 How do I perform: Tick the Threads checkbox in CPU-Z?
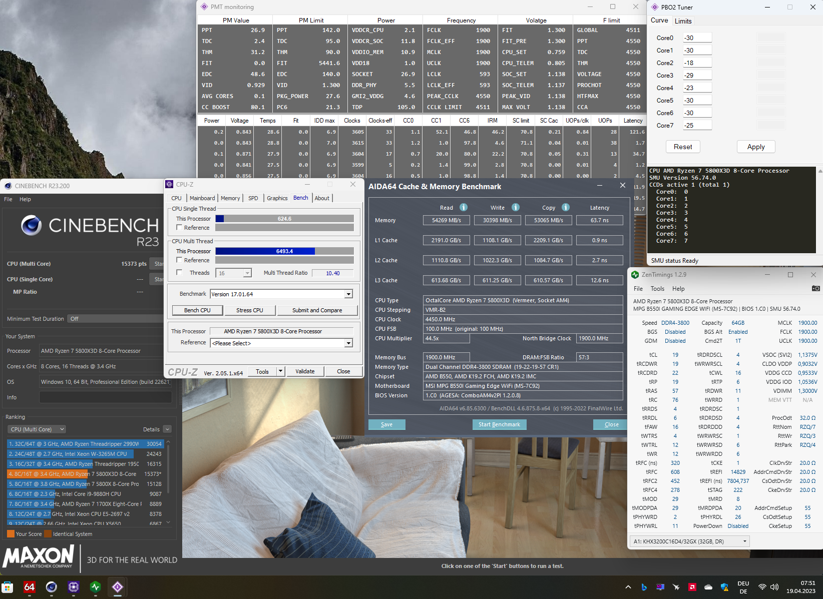coord(179,273)
